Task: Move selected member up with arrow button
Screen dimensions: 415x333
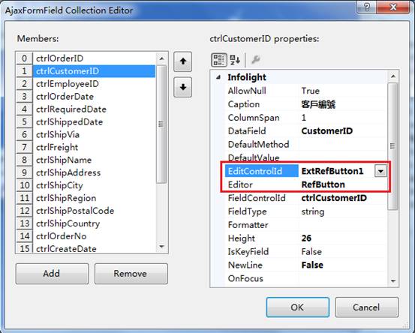Action: pos(182,61)
